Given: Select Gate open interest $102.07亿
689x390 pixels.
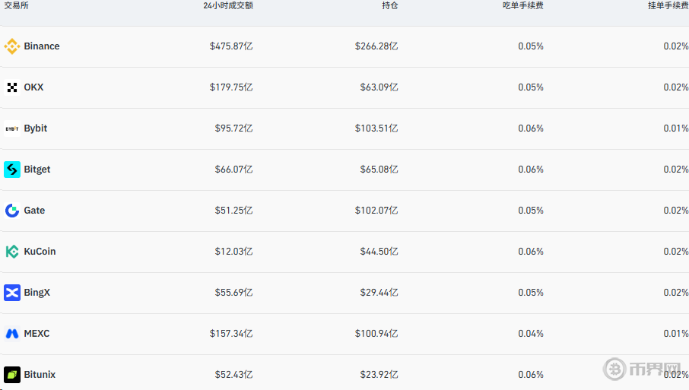Looking at the screenshot, I should tap(376, 211).
